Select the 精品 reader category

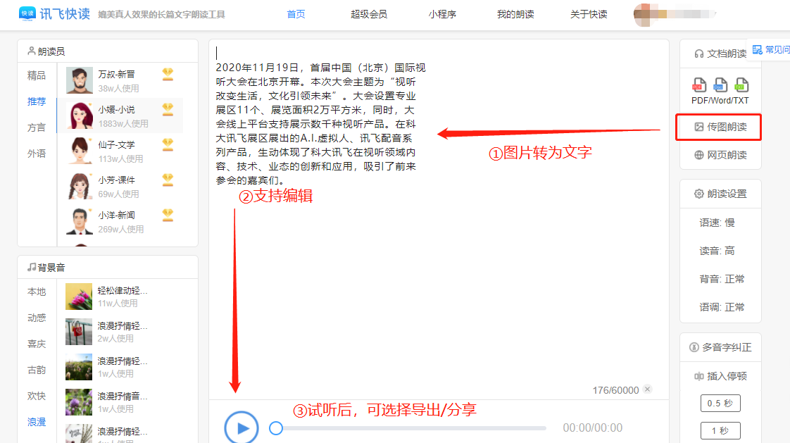point(37,75)
